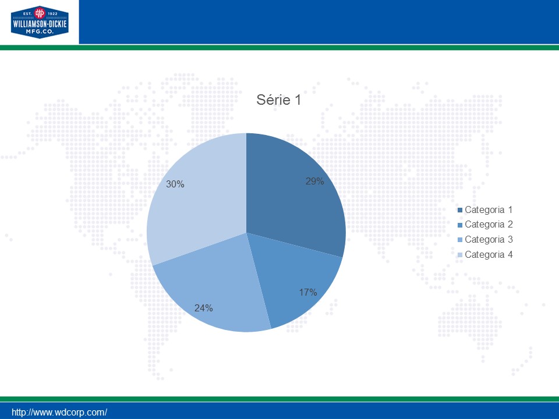Click the Williamson-Dickie logo
The width and height of the screenshot is (559, 419).
[40, 22]
